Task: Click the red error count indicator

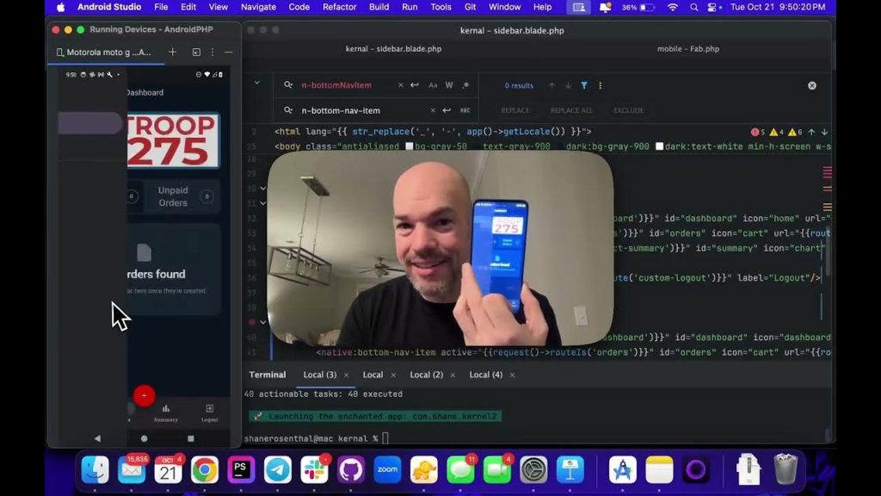Action: point(757,132)
